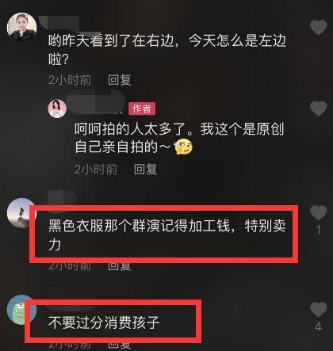Tap the author's blurred username beside 作者
Screen dimensions: 333x351
pos(97,104)
